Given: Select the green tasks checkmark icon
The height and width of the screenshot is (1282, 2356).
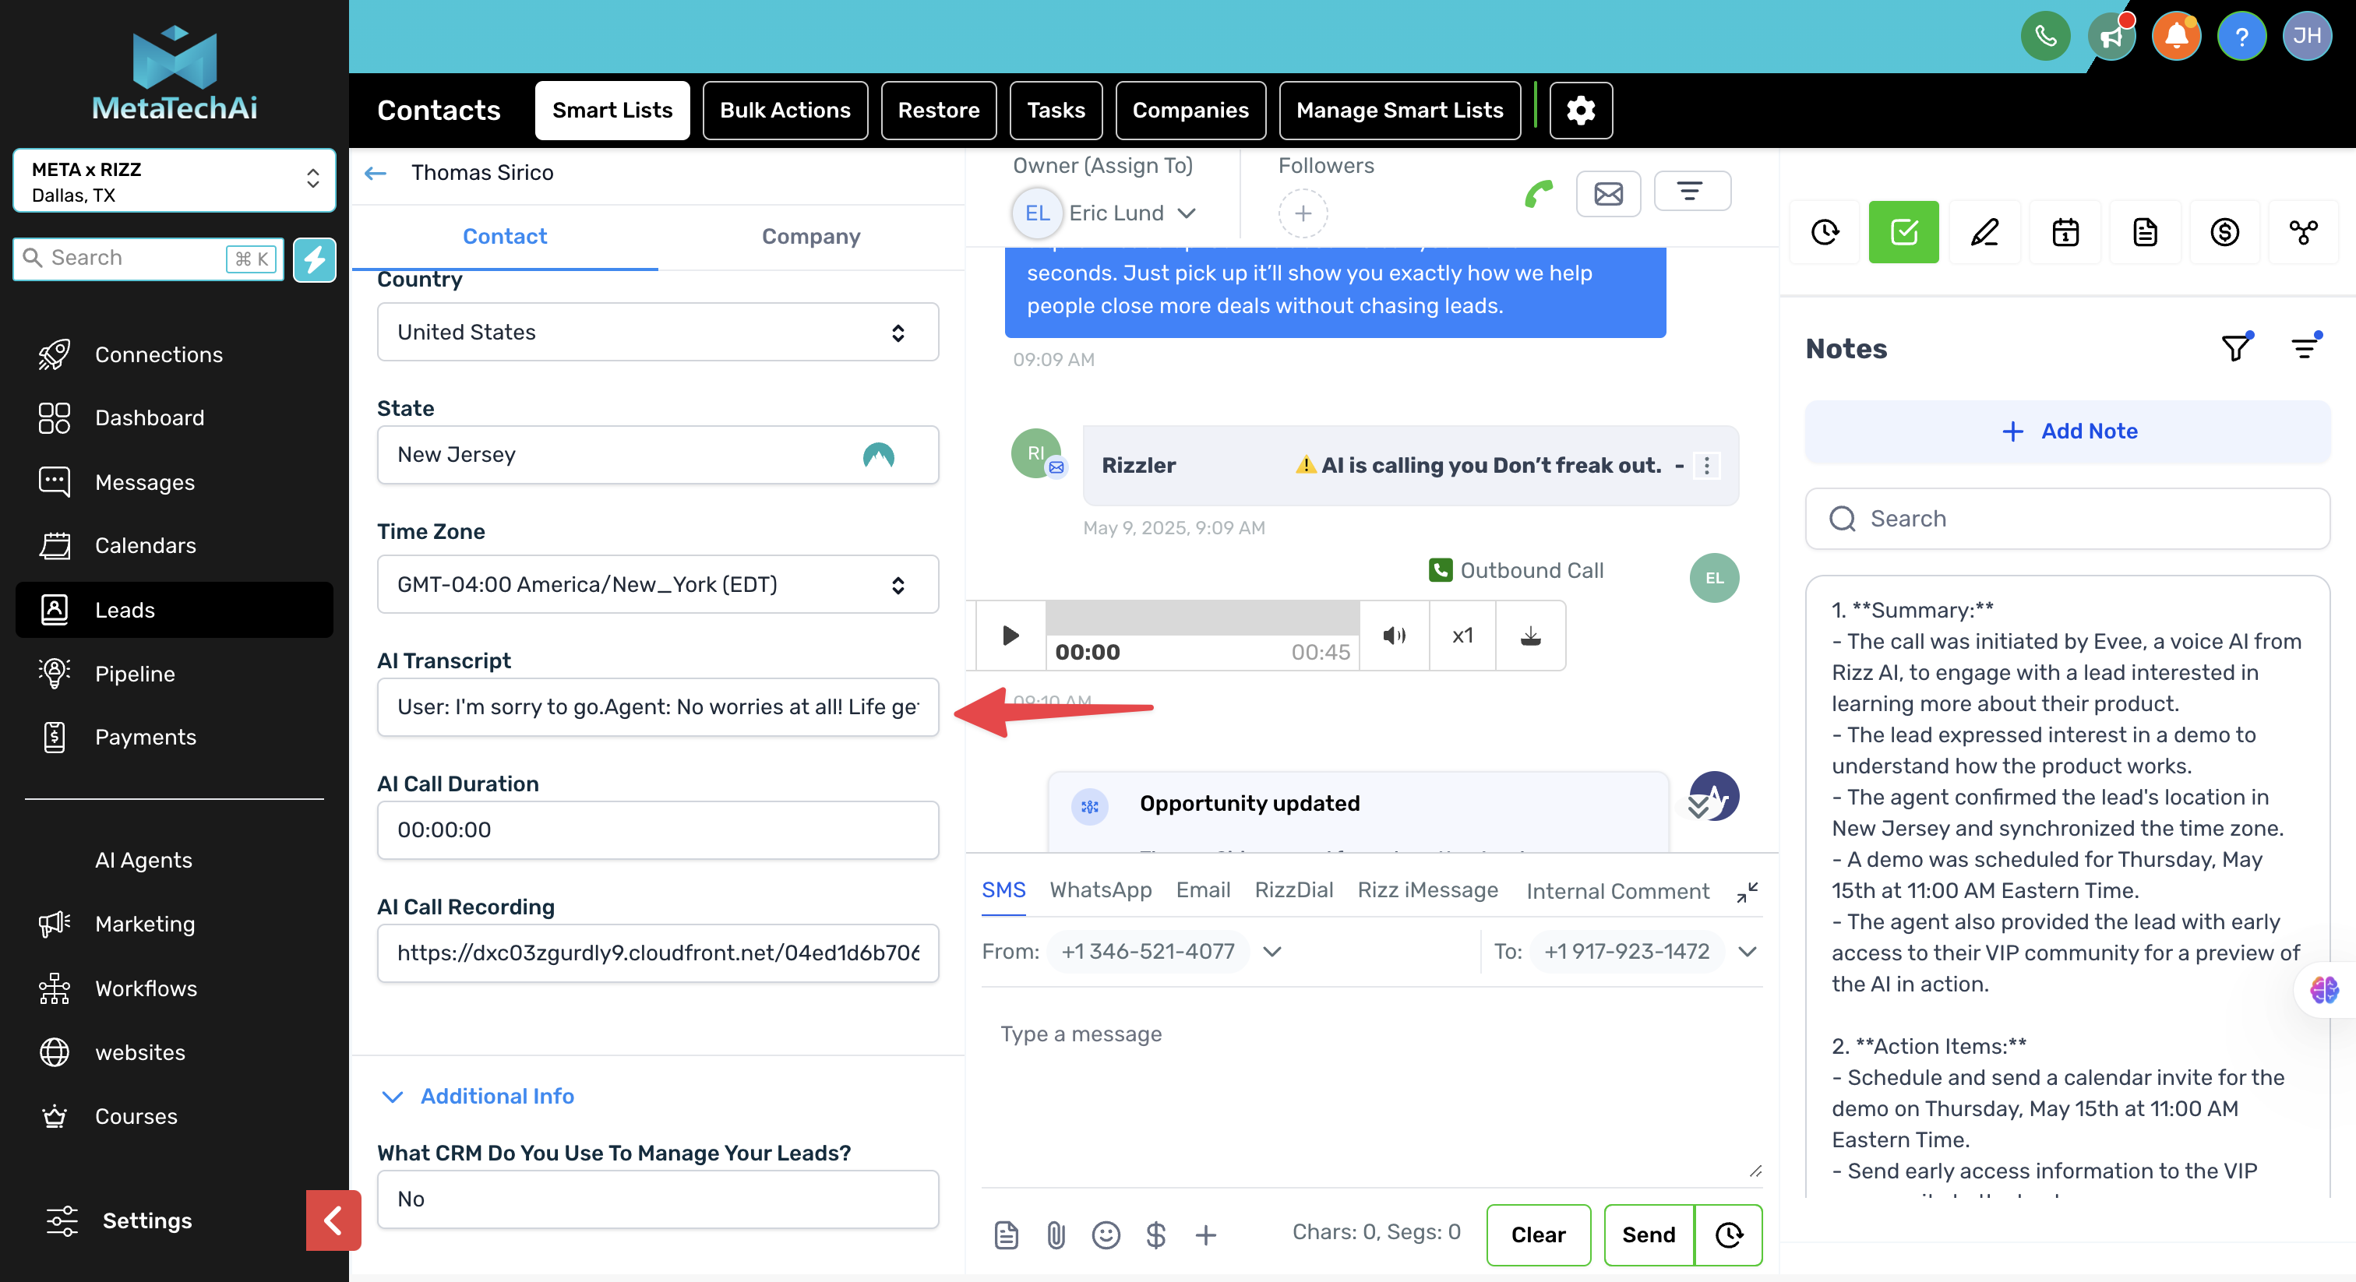Looking at the screenshot, I should coord(1903,232).
